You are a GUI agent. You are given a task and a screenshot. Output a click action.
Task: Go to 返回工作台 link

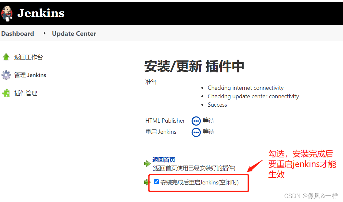coord(29,57)
